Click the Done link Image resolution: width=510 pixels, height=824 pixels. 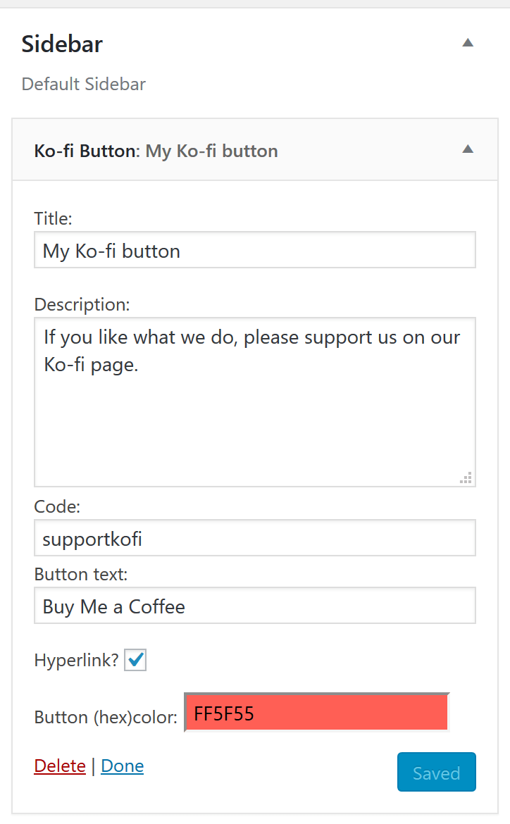[122, 766]
